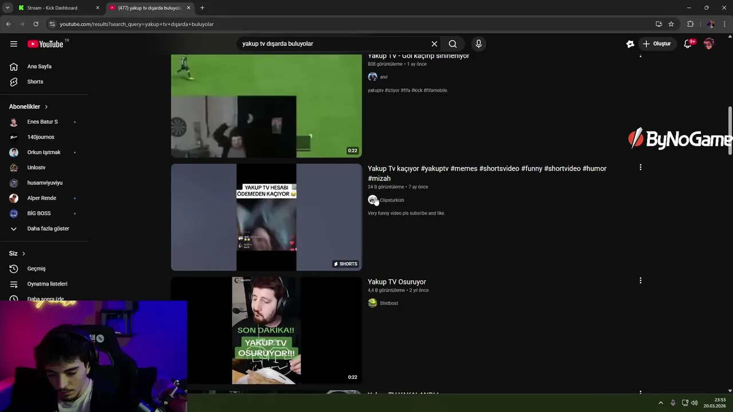This screenshot has height=412, width=733.
Task: Open the Yakup Tv kaçıyor Shorts thumbnail
Action: [266, 217]
